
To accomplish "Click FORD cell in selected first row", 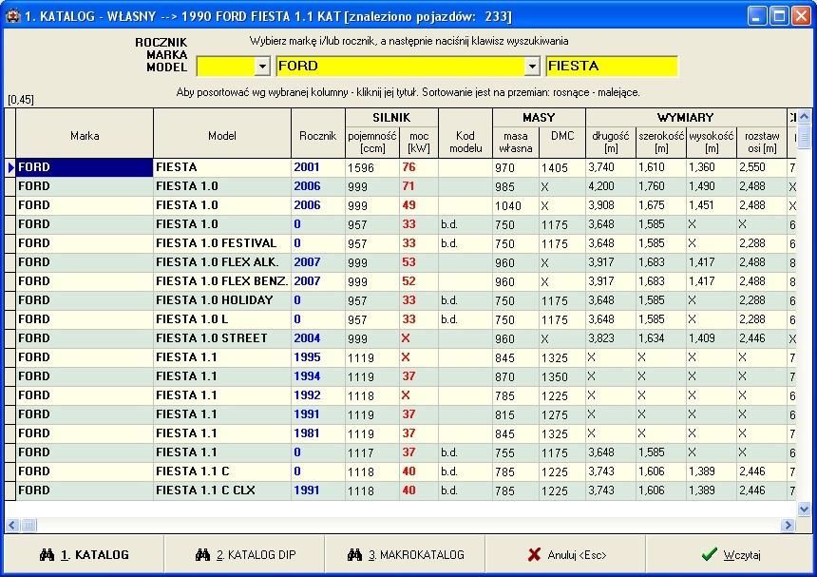I will coord(85,167).
